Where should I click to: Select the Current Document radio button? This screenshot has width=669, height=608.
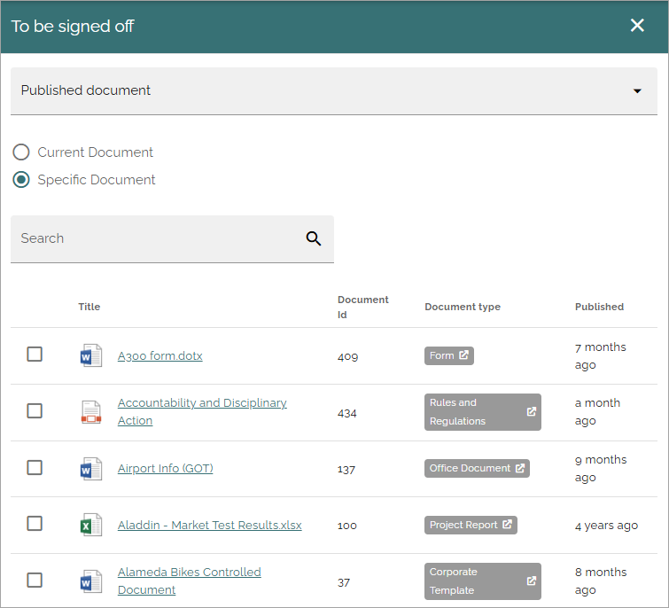tap(21, 152)
